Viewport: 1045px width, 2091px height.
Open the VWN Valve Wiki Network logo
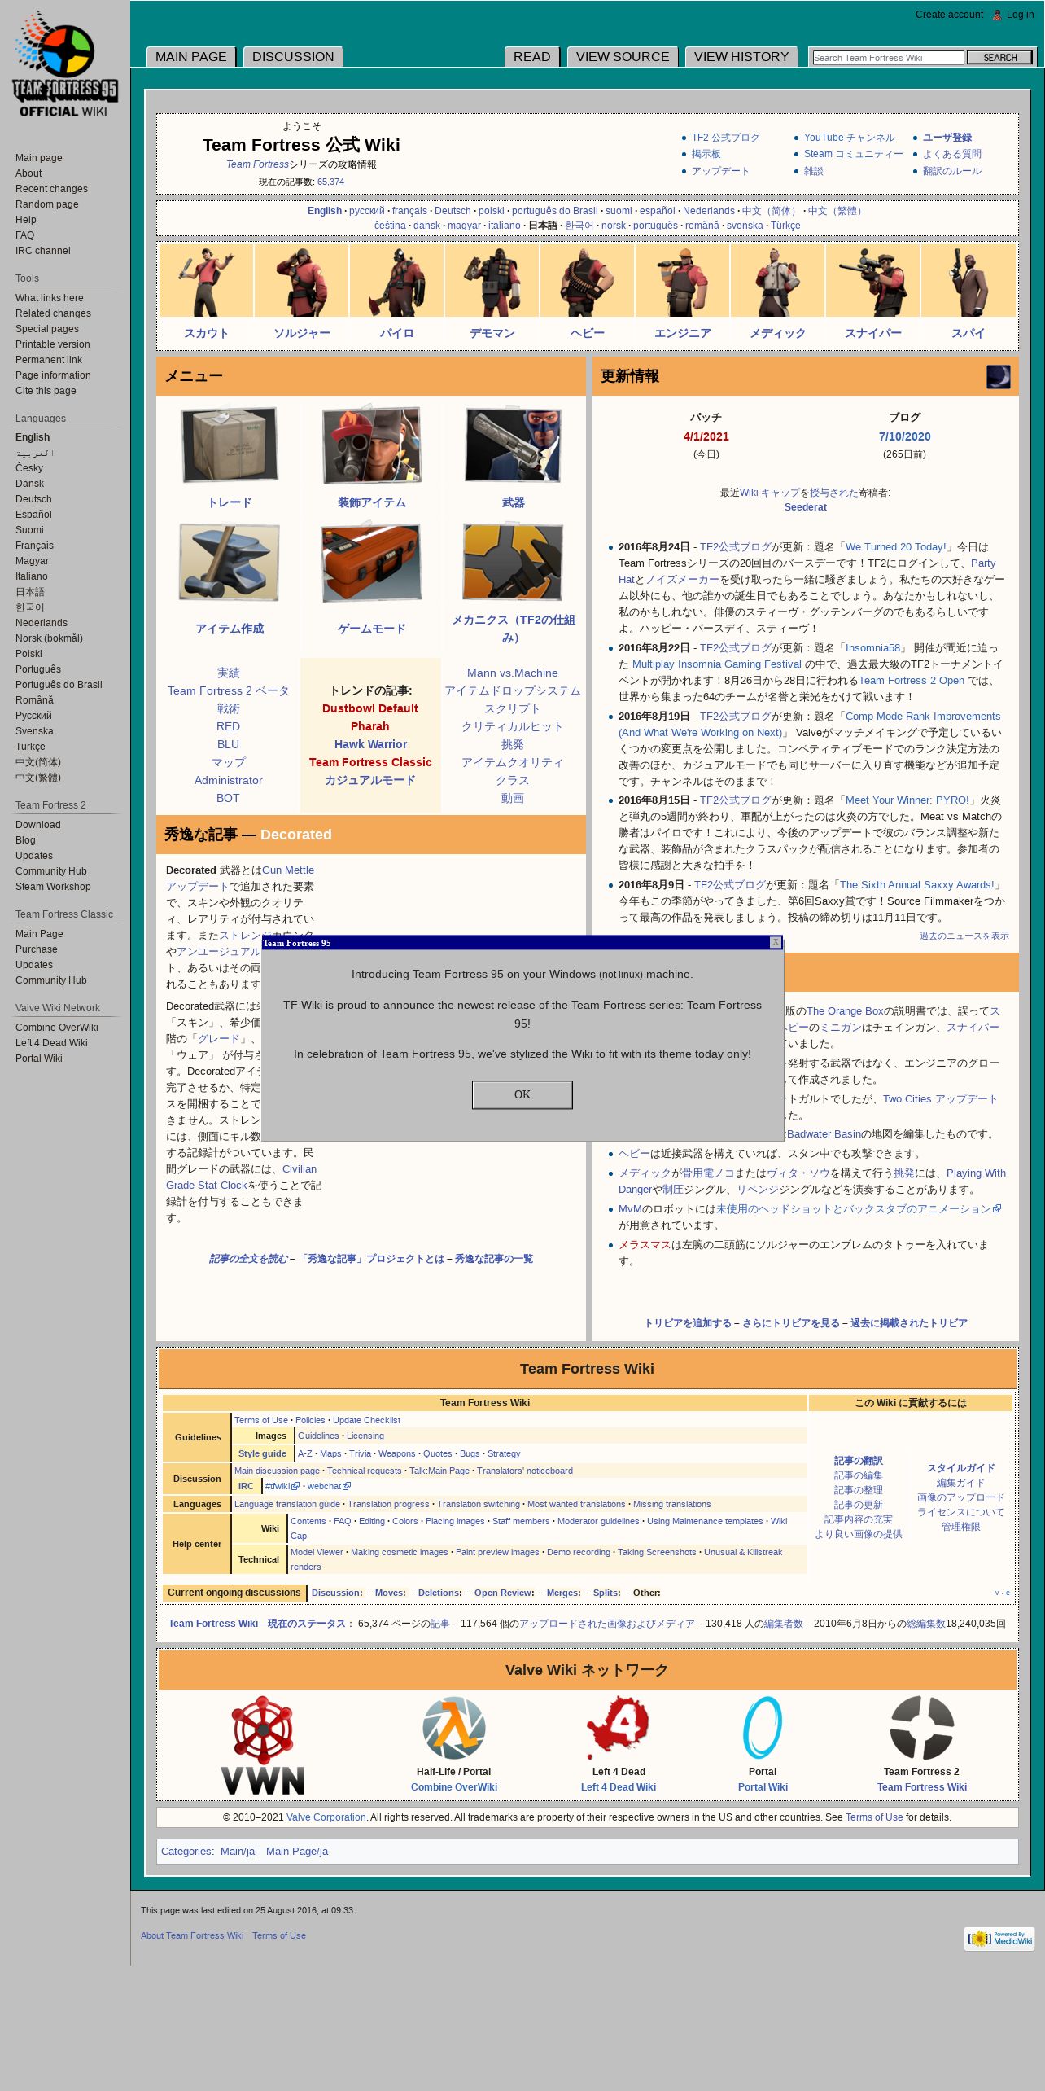262,1745
